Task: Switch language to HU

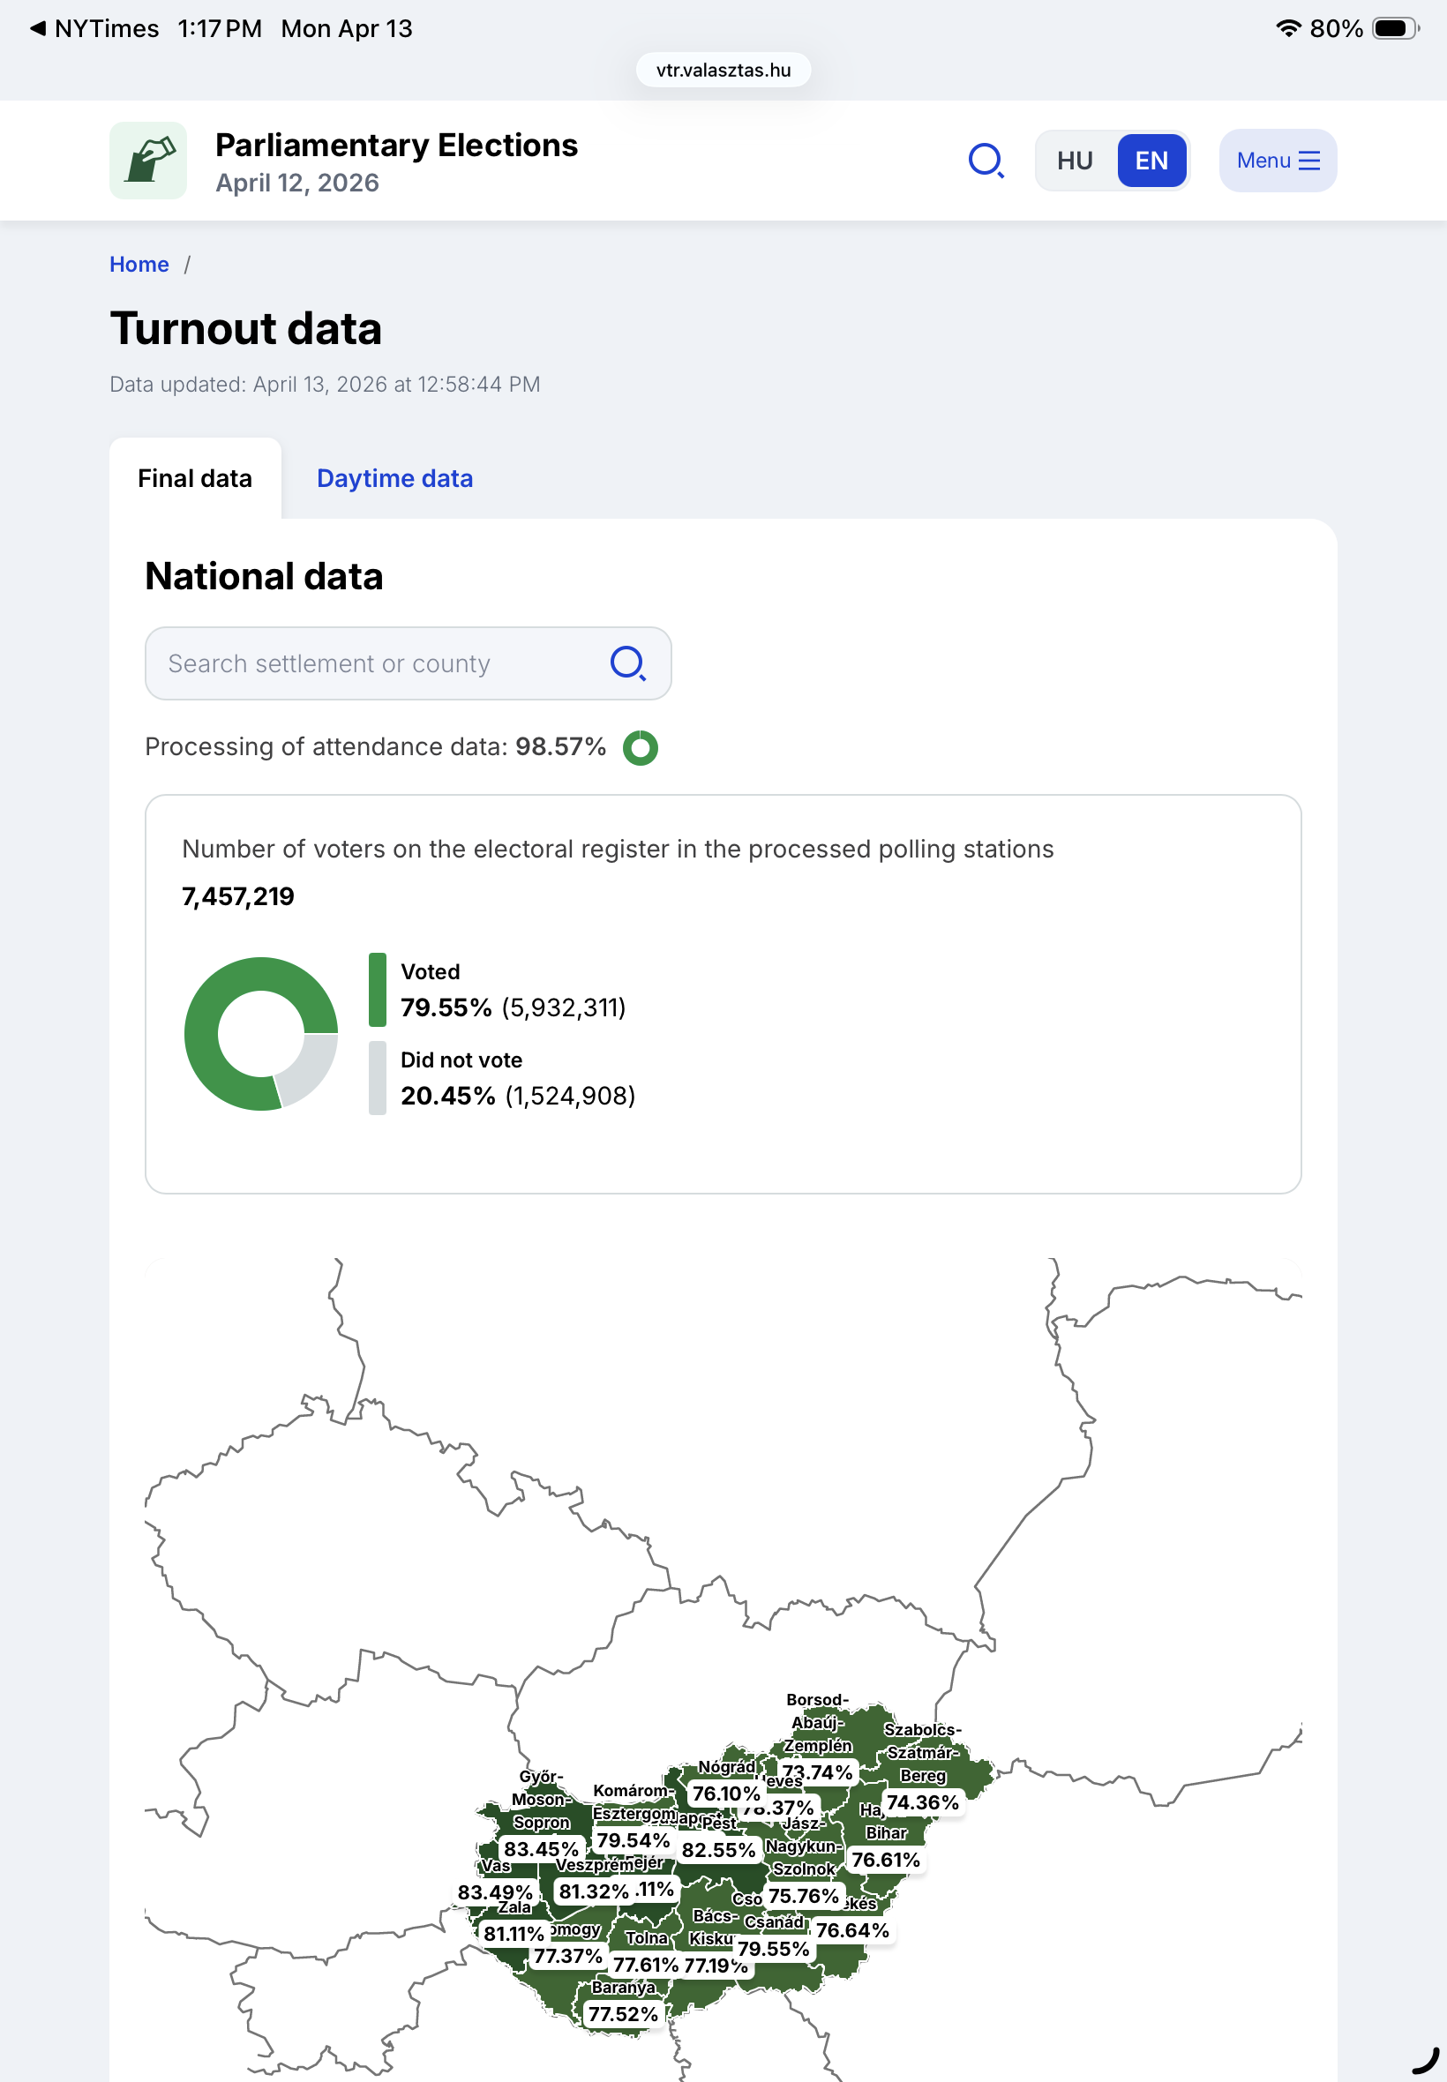Action: tap(1075, 161)
